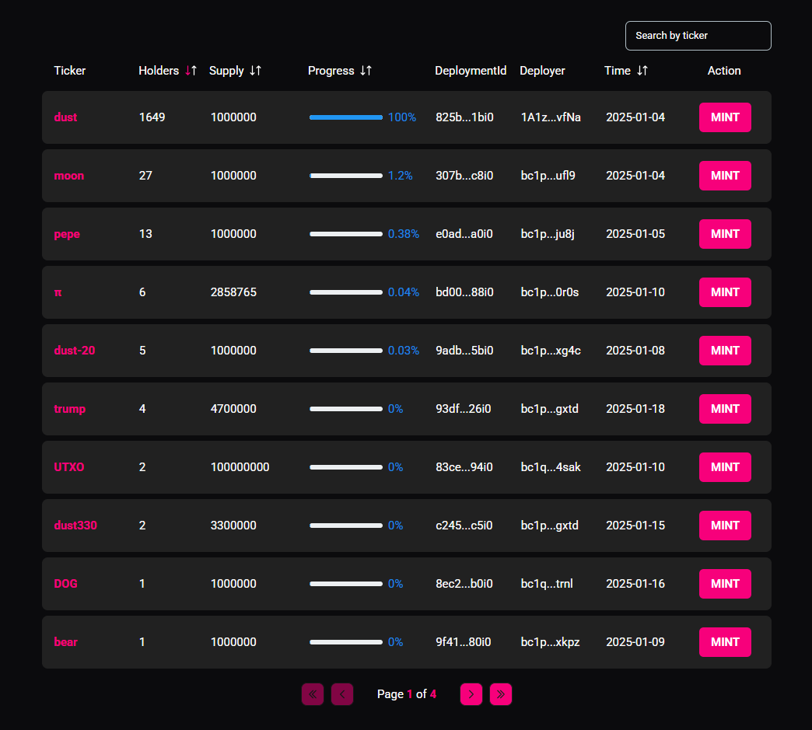Click the Supply sort arrows icon
Viewport: 812px width, 730px height.
point(255,71)
